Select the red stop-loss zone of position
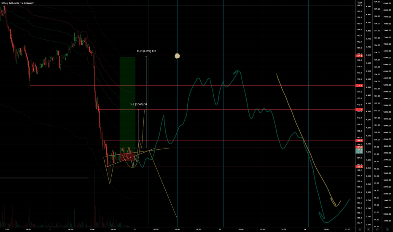Image resolution: width=393 pixels, height=232 pixels. click(x=127, y=157)
